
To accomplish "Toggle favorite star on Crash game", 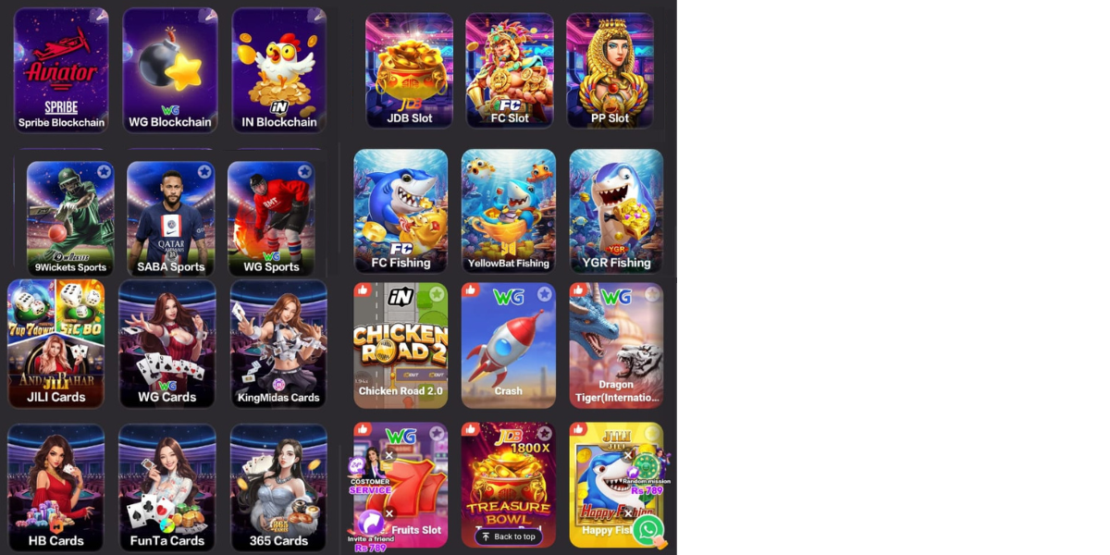I will point(545,294).
